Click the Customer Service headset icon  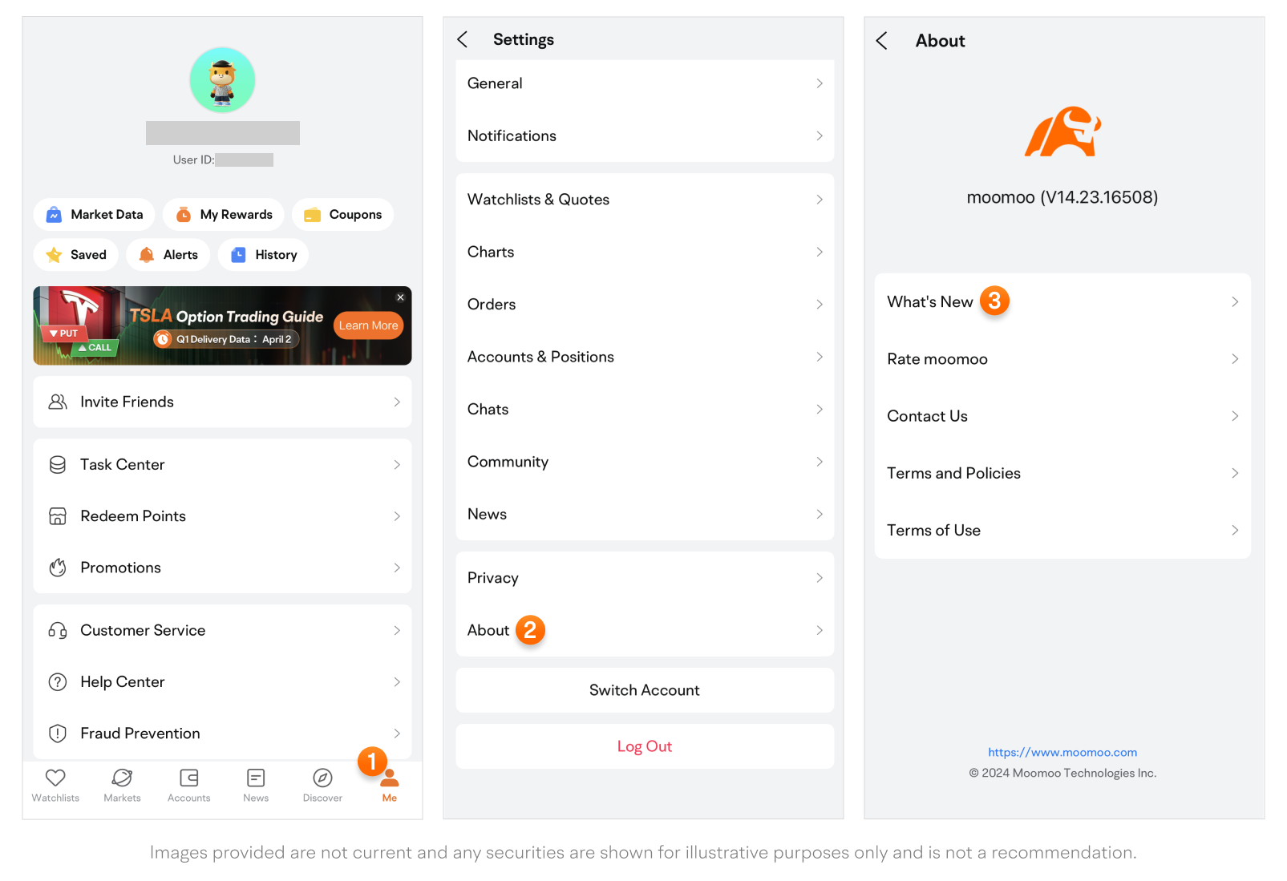[58, 630]
